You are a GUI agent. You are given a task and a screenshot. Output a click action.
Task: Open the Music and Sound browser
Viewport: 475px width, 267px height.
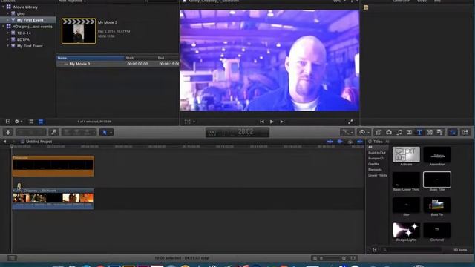[399, 132]
